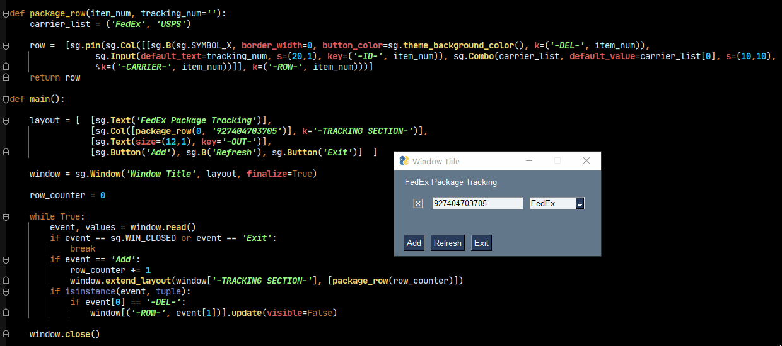
Task: Collapse the "if event == 'Add':" fold marker
Action: 5,259
